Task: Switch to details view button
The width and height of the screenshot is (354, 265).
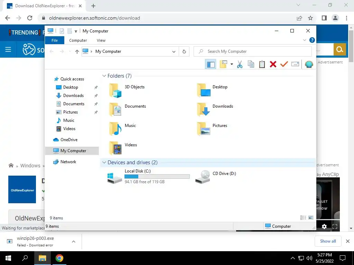Action: coord(303,218)
